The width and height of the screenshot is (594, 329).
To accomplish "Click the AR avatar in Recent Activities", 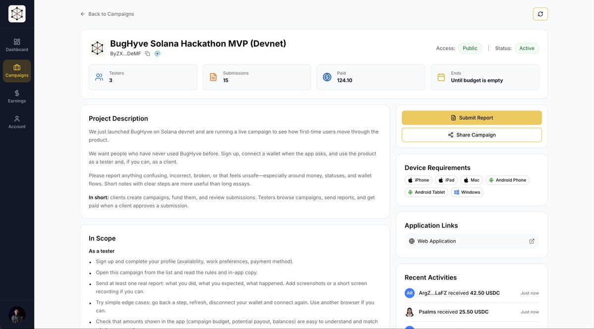I will pyautogui.click(x=410, y=293).
